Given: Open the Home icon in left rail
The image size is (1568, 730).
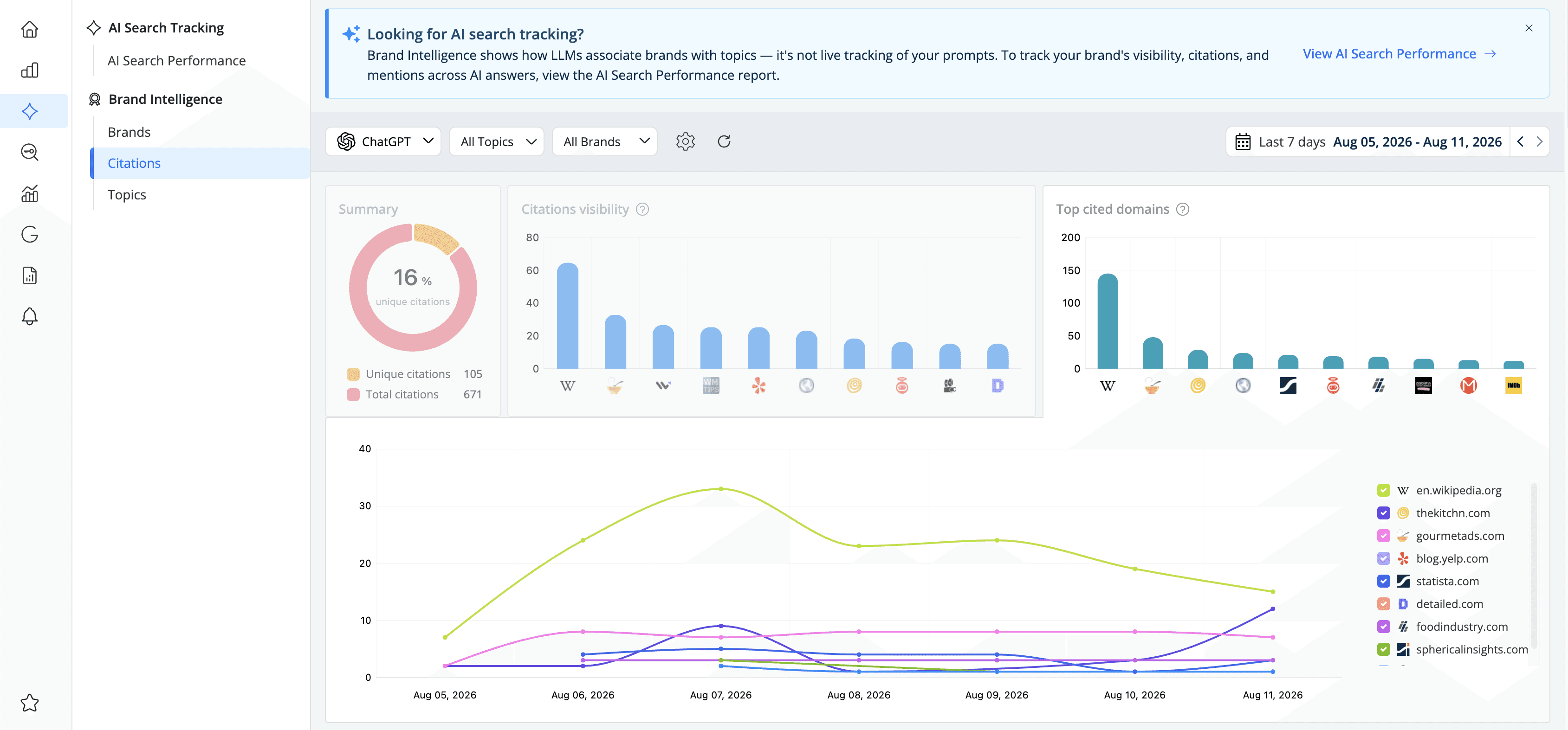Looking at the screenshot, I should pos(29,29).
